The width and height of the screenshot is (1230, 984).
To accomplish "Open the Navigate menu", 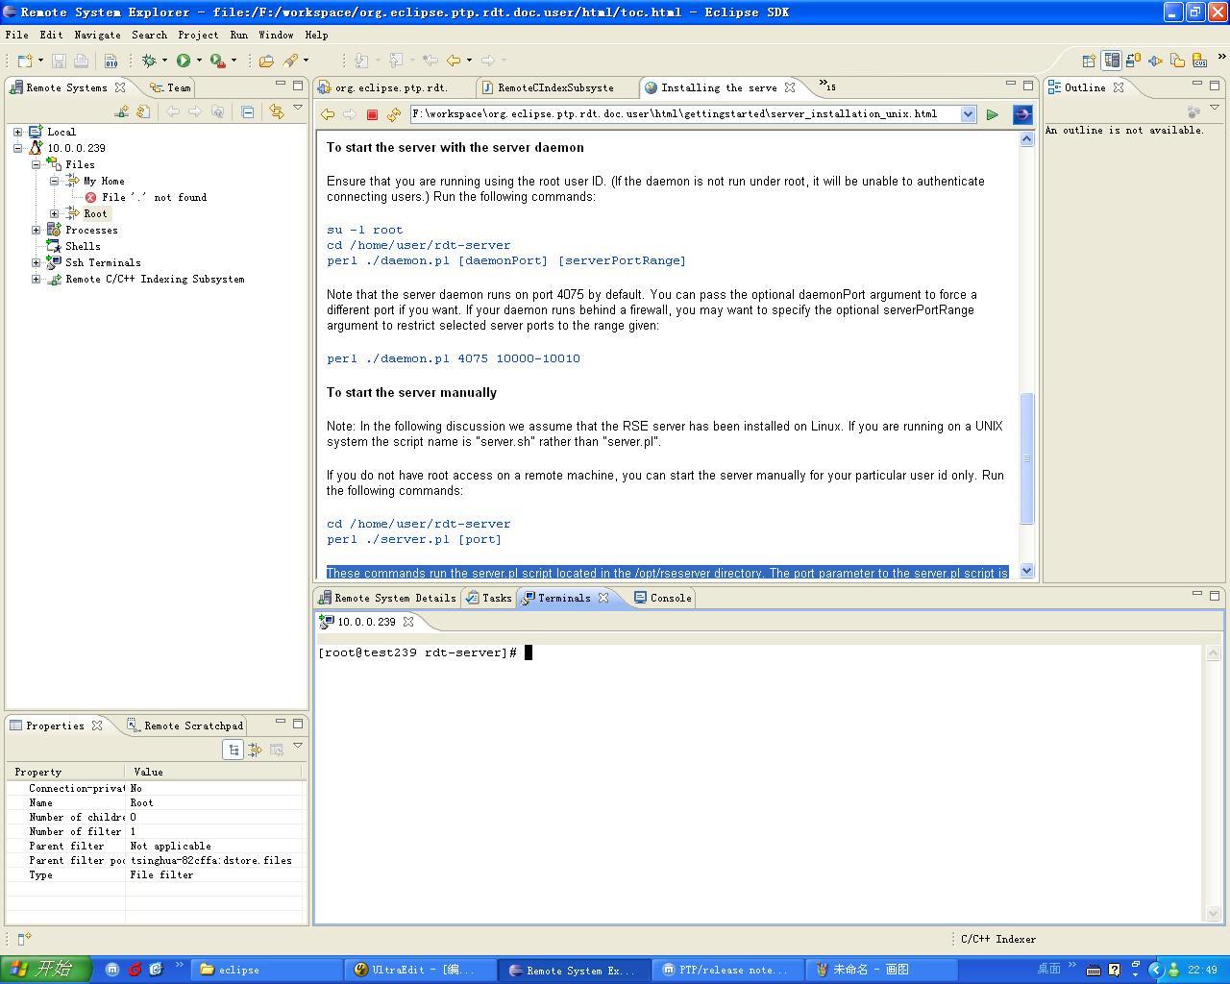I will 97,35.
